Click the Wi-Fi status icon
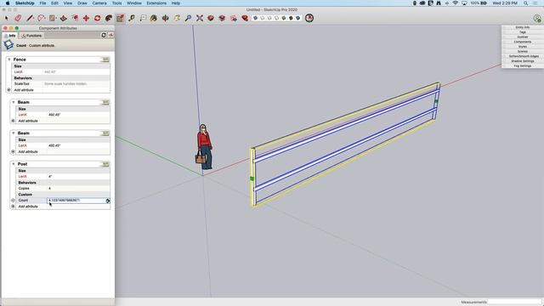This screenshot has width=544, height=306. coord(456,3)
